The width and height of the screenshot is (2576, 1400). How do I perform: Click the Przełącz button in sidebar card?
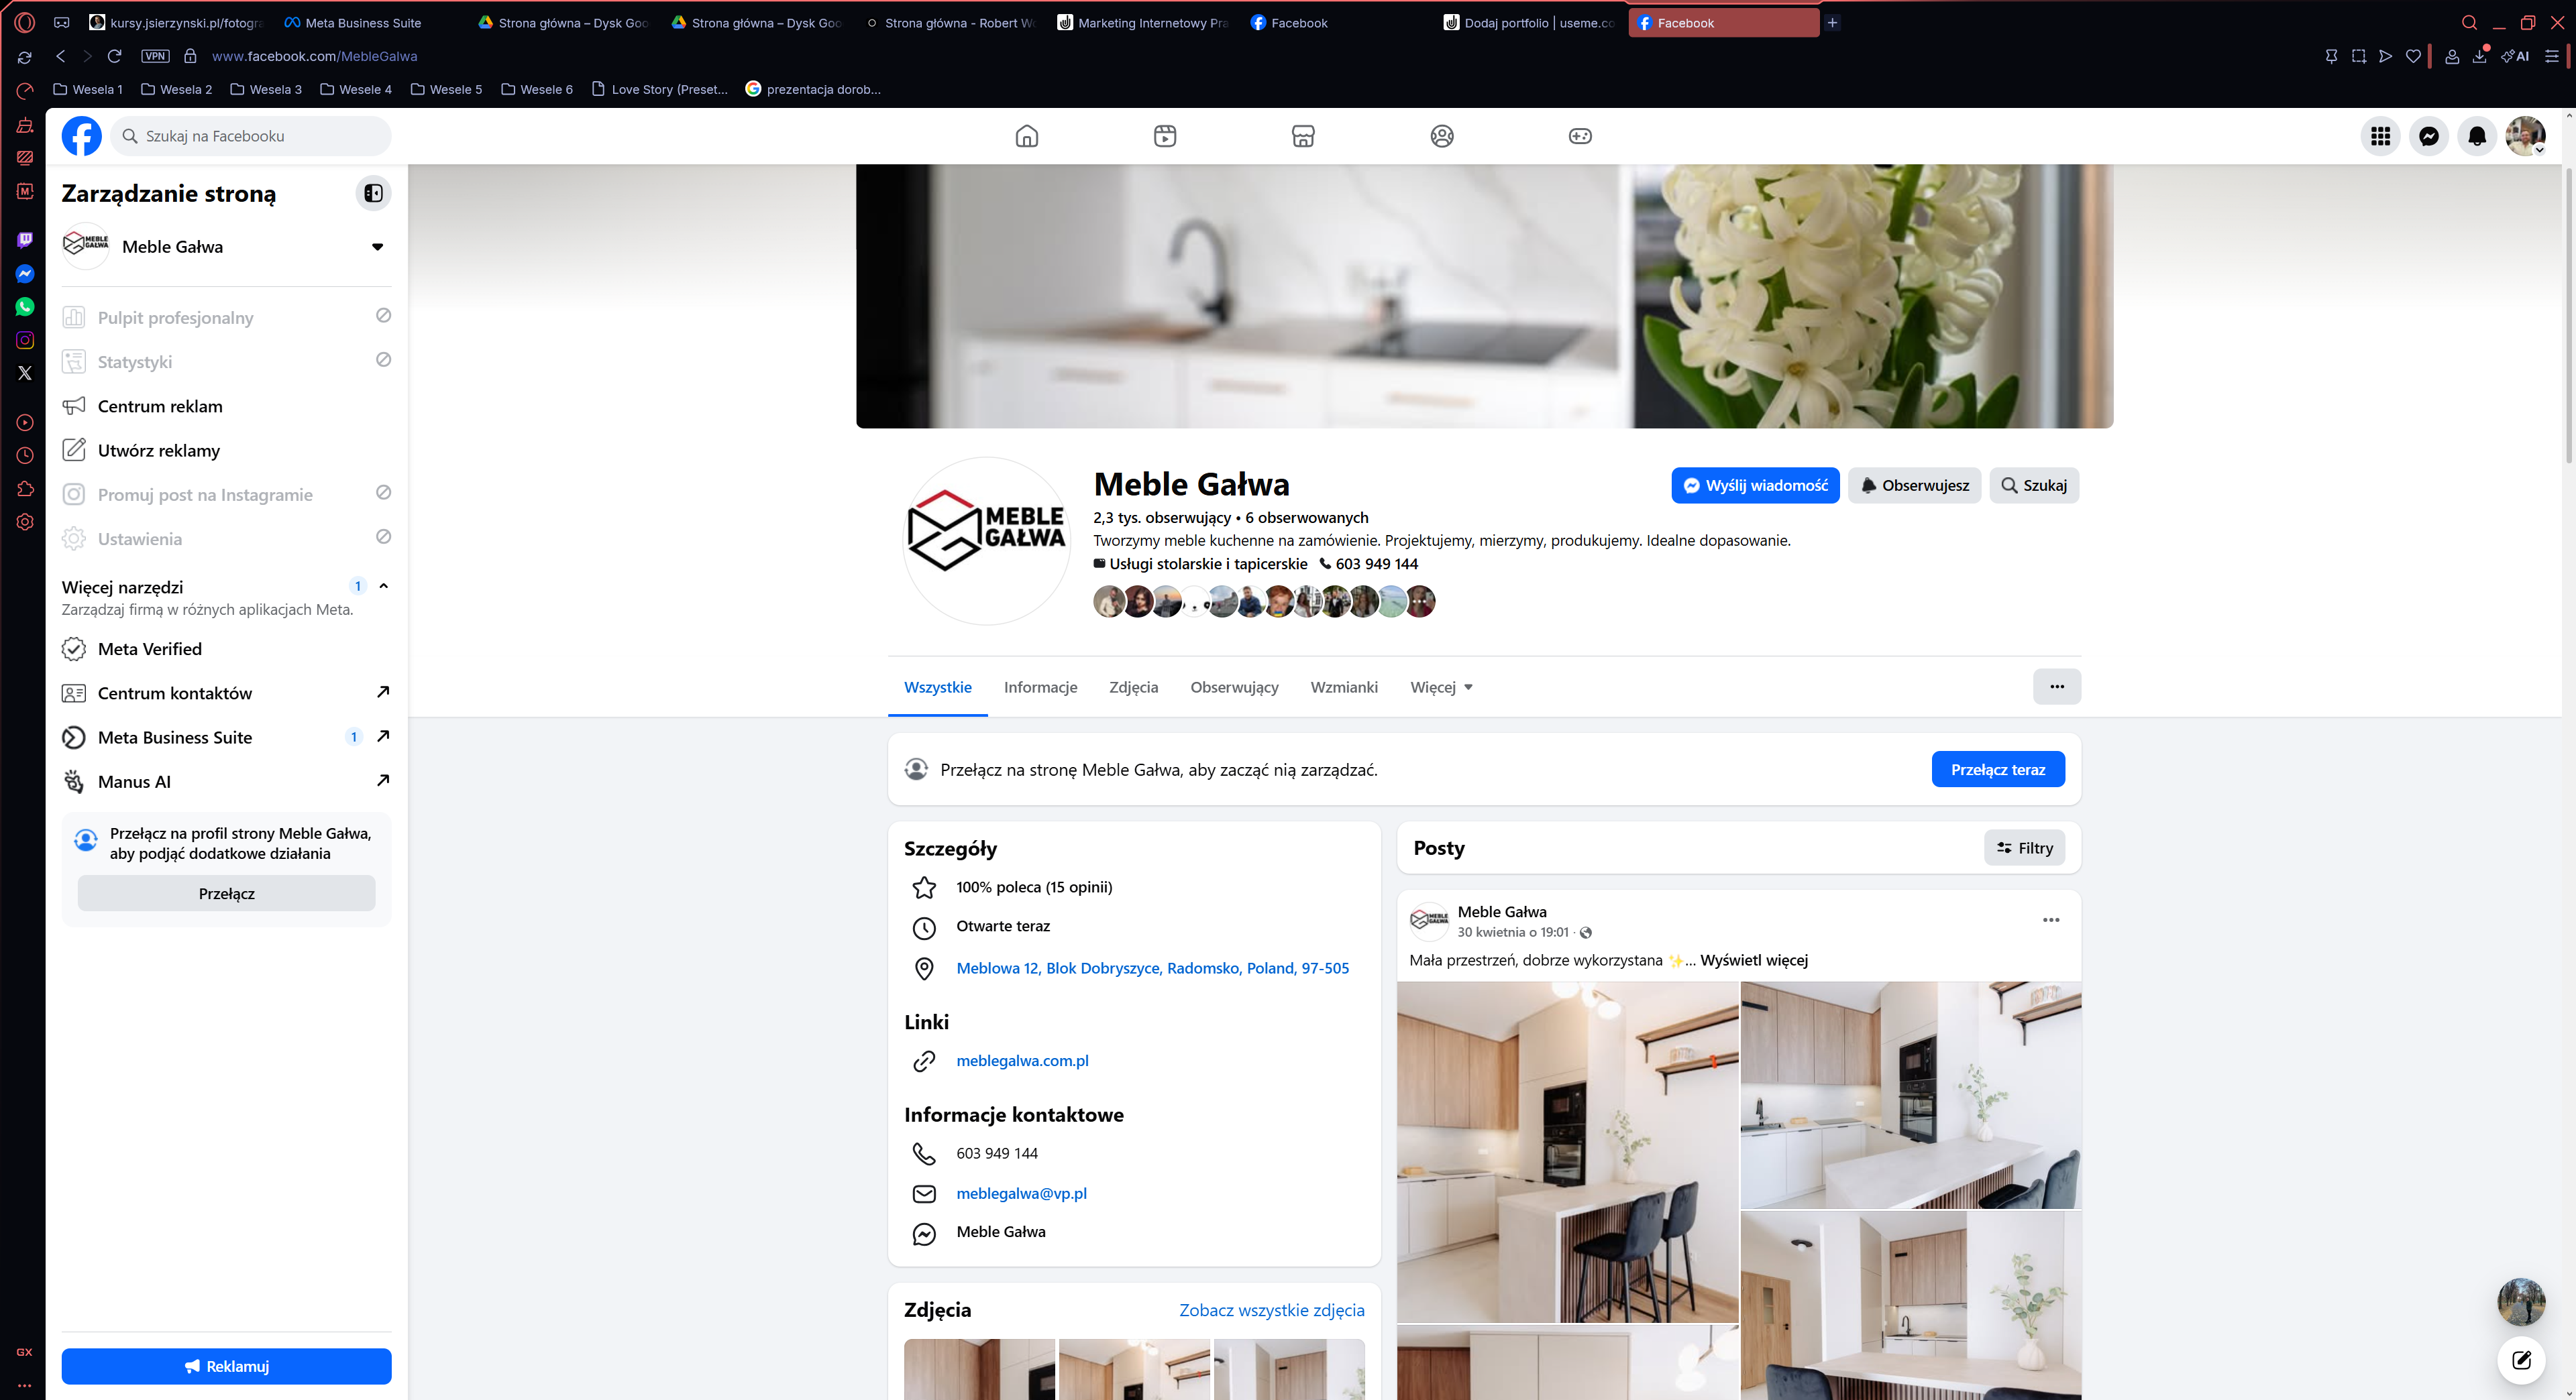pyautogui.click(x=227, y=893)
